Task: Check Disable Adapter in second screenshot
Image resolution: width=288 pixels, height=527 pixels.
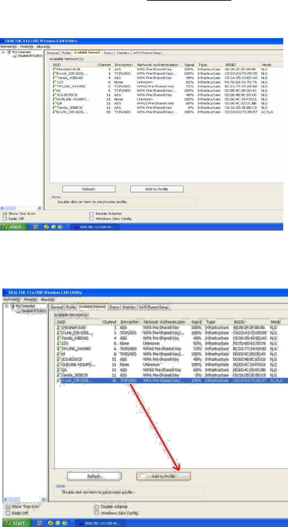Action: [96, 506]
